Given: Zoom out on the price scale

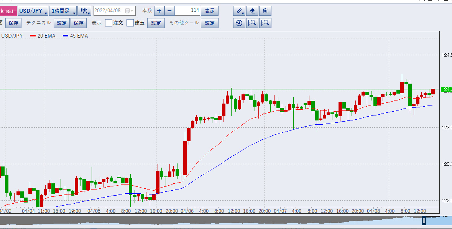Looking at the screenshot, I should (265, 23).
